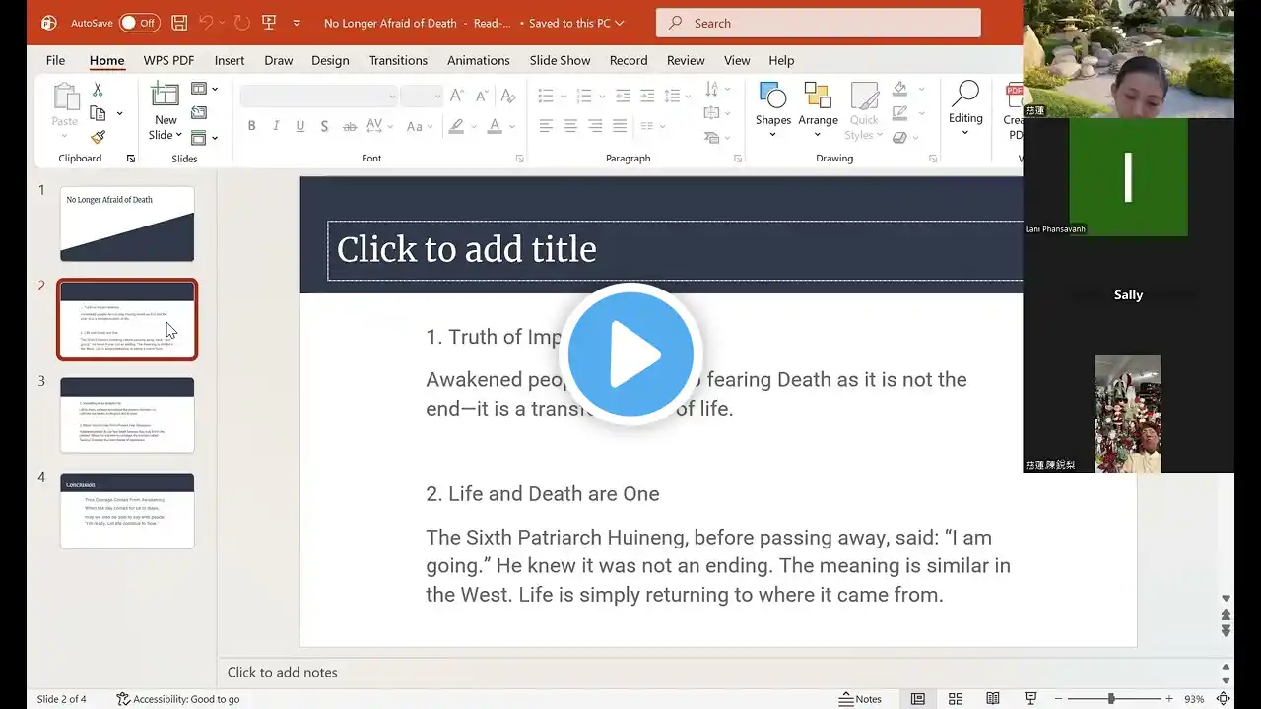Open the File menu
Viewport: 1261px width, 709px height.
[x=55, y=60]
